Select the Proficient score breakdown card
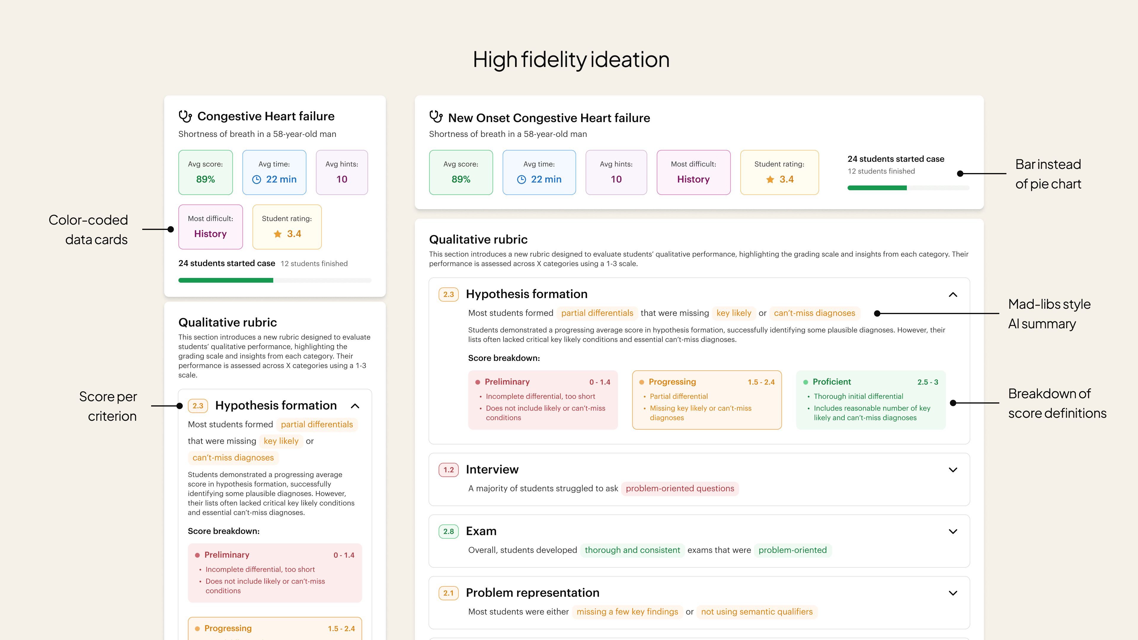The image size is (1138, 640). 870,400
